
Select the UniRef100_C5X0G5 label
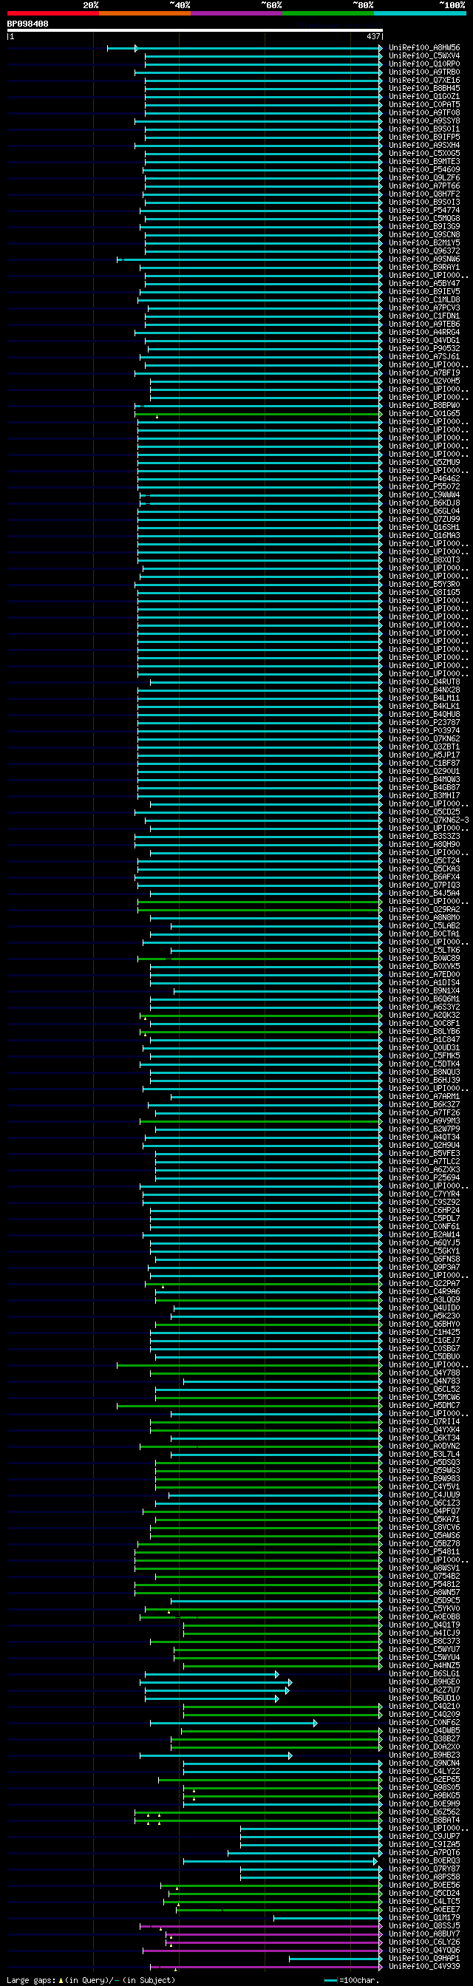pos(424,154)
